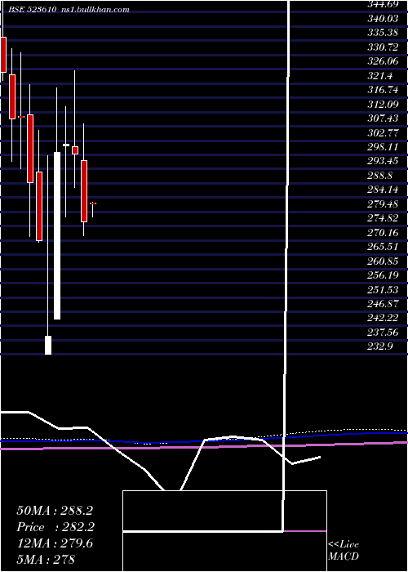Click the ns1.bullkhan.com watermark text
Screen dimensions: 408x572
[95, 10]
